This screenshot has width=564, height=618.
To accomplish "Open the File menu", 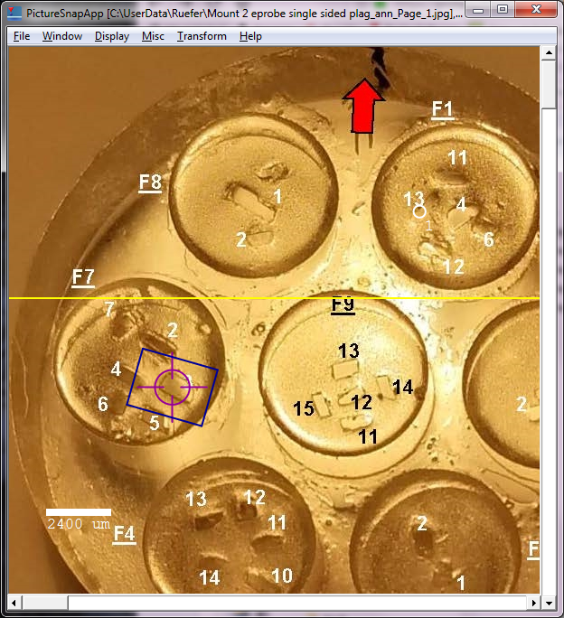I will pyautogui.click(x=22, y=36).
